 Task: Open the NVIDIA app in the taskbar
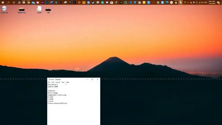pos(121,2)
